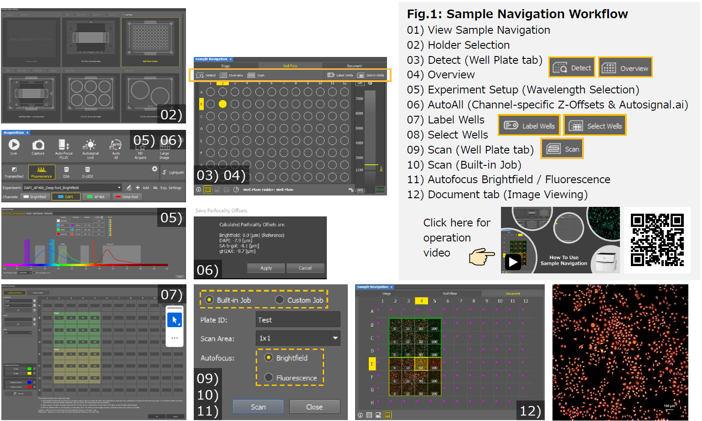Click the fluorescence cell image thumbnail
This screenshot has width=702, height=421.
620,352
